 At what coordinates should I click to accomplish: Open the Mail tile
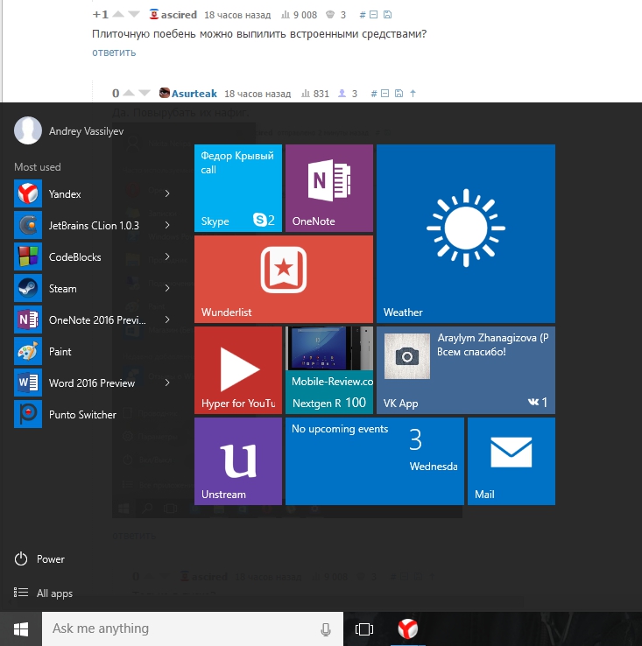point(511,460)
